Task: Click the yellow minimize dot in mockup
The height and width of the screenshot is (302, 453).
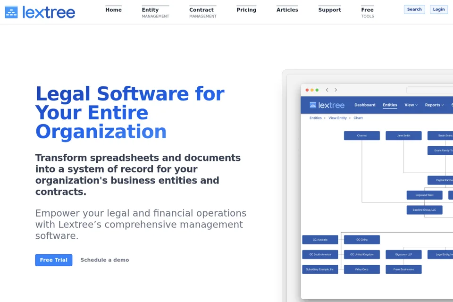Action: point(312,90)
